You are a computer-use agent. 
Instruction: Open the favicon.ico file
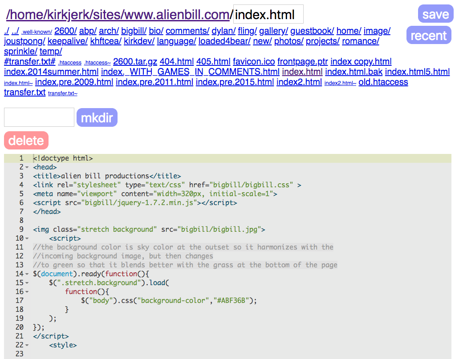pyautogui.click(x=253, y=61)
